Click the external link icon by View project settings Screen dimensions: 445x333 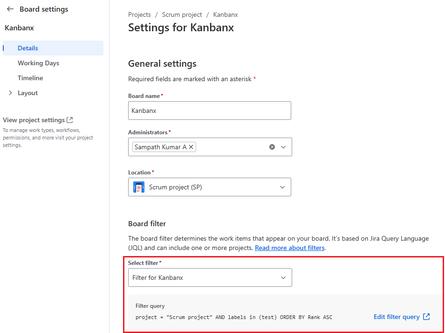70,120
